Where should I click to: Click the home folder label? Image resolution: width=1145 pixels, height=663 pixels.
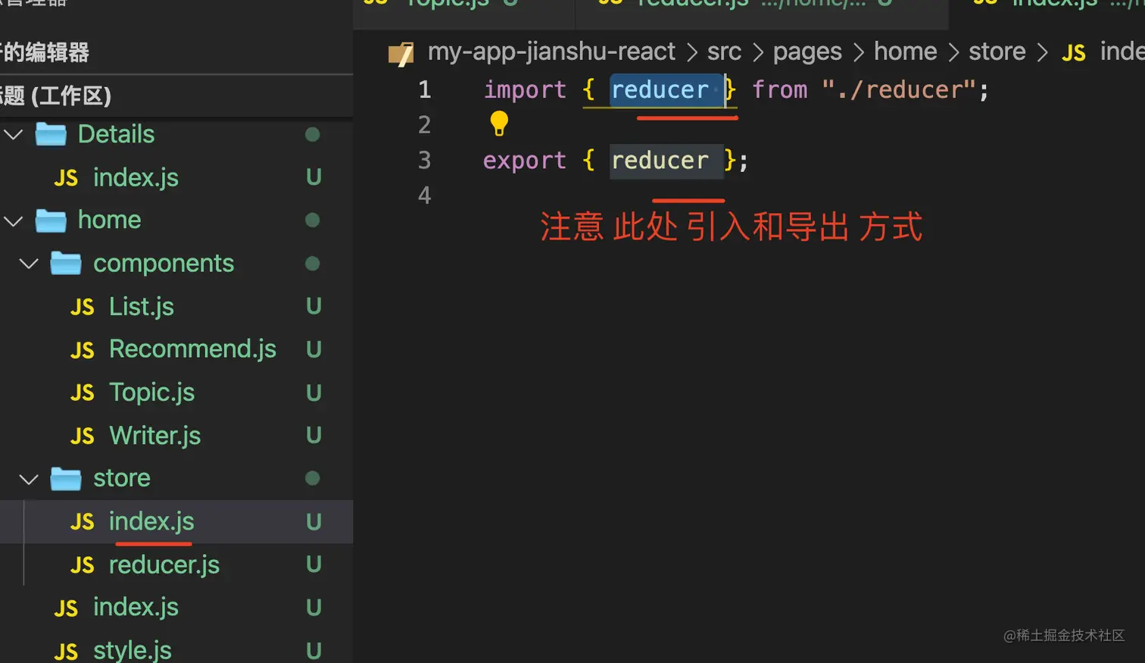pyautogui.click(x=109, y=220)
